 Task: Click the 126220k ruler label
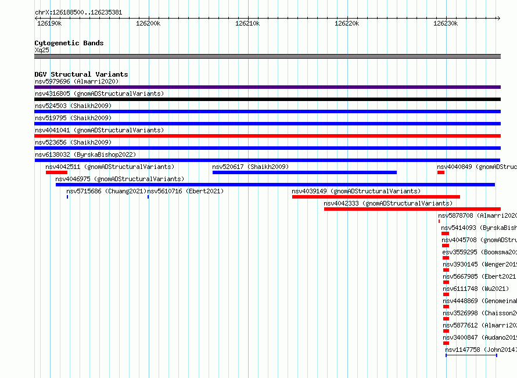(347, 23)
